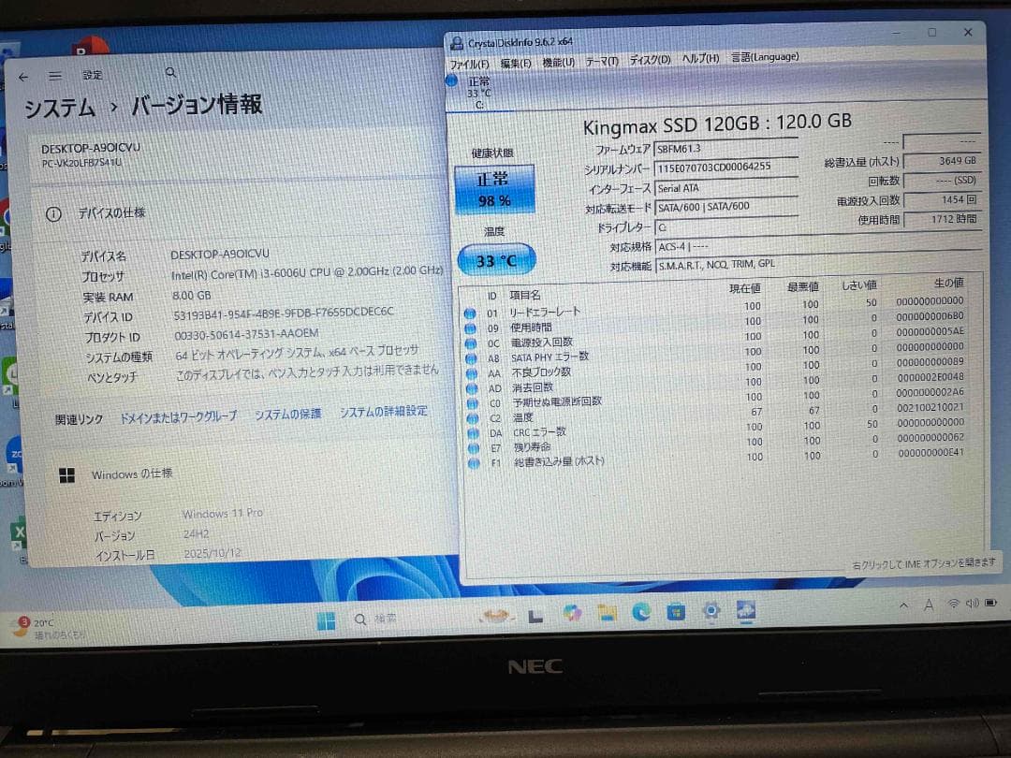This screenshot has width=1011, height=758.
Task: Open the Settings navigation hamburger menu
Action: pos(54,75)
